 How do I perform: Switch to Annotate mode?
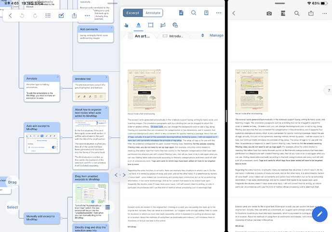[153, 13]
